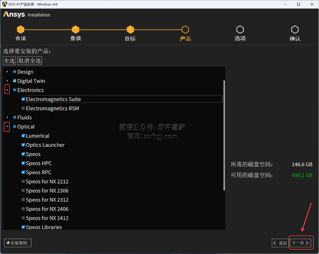Image resolution: width=319 pixels, height=254 pixels.
Task: Check the Electromagnetics RSM checkbox
Action: 23,108
